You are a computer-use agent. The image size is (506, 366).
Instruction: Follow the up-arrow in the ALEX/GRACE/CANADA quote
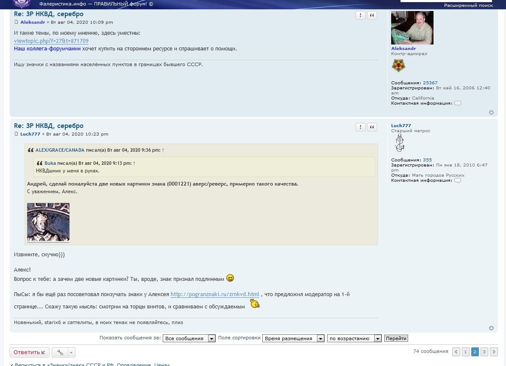[163, 150]
